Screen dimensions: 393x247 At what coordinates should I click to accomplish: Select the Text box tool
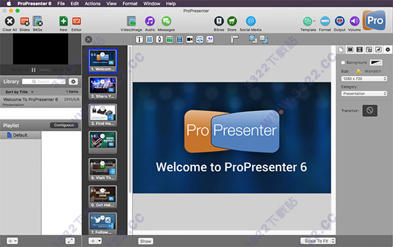click(x=140, y=39)
